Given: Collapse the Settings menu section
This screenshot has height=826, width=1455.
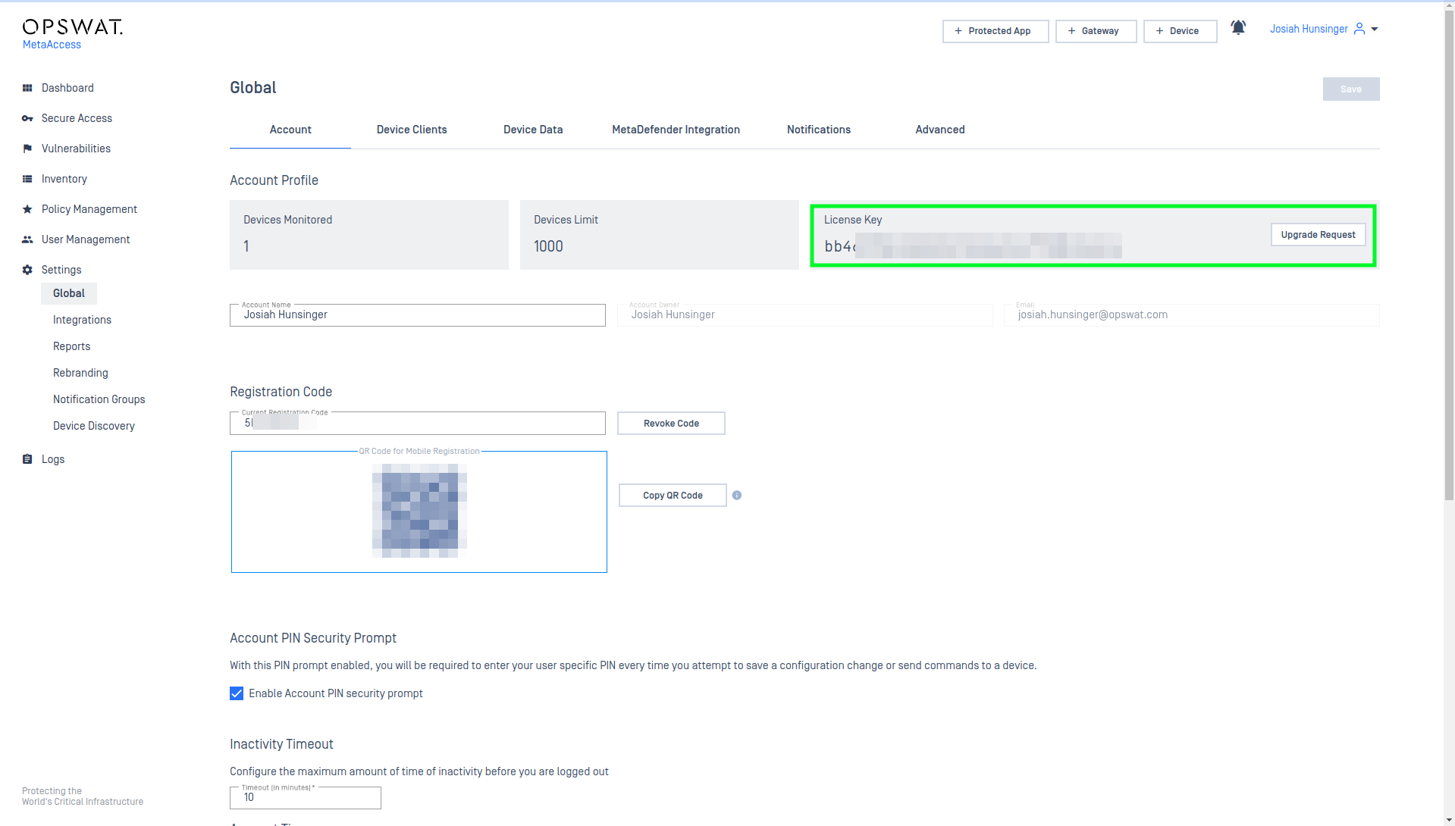Looking at the screenshot, I should pyautogui.click(x=61, y=270).
